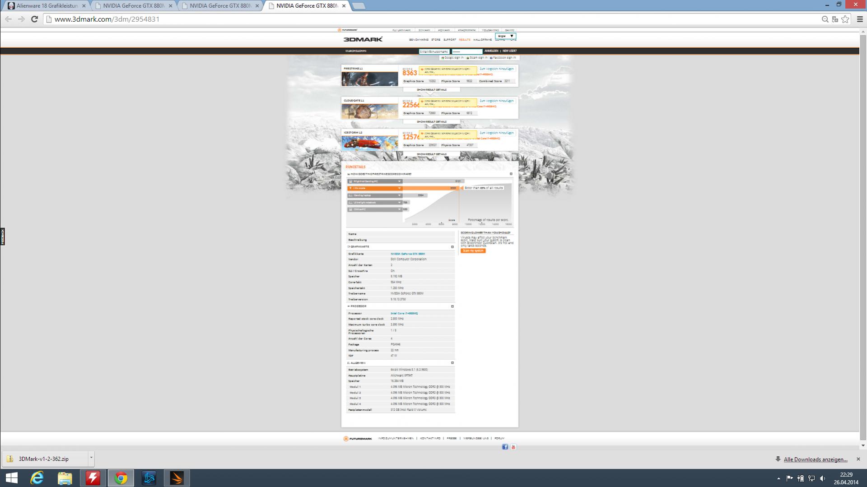Open the Results menu item

465,40
